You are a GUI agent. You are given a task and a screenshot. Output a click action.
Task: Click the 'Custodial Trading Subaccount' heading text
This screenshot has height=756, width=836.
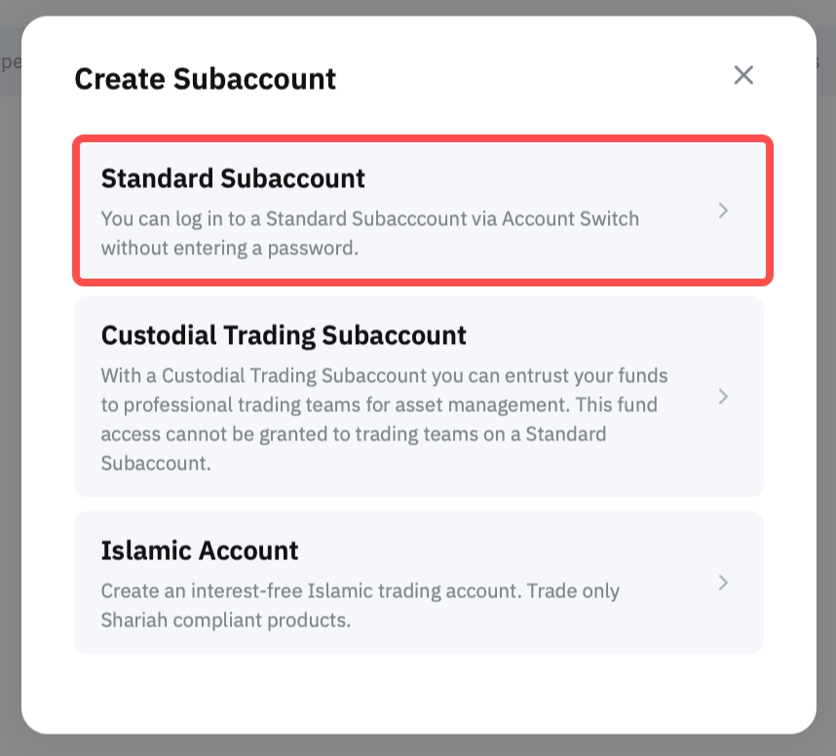coord(284,335)
